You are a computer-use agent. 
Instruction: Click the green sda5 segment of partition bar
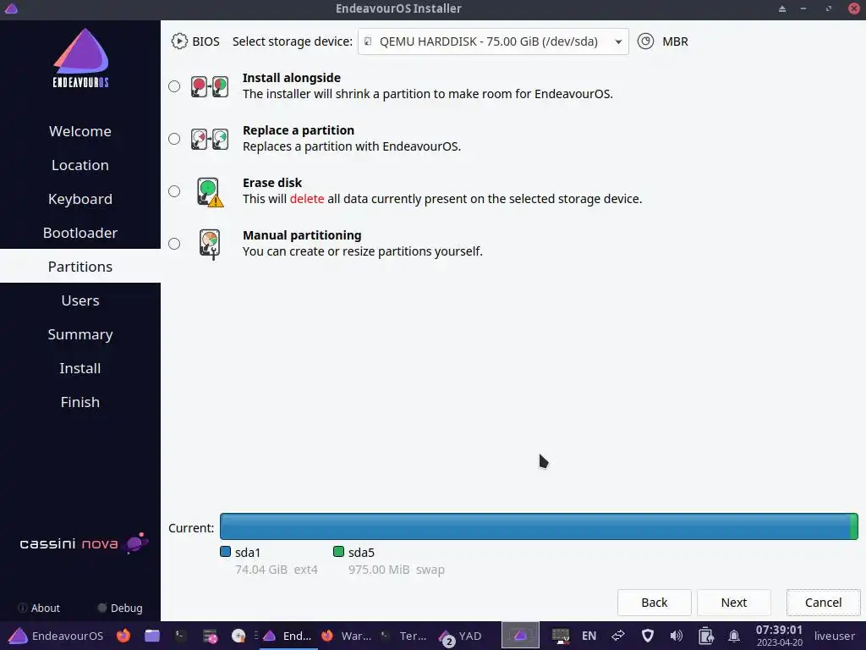854,526
